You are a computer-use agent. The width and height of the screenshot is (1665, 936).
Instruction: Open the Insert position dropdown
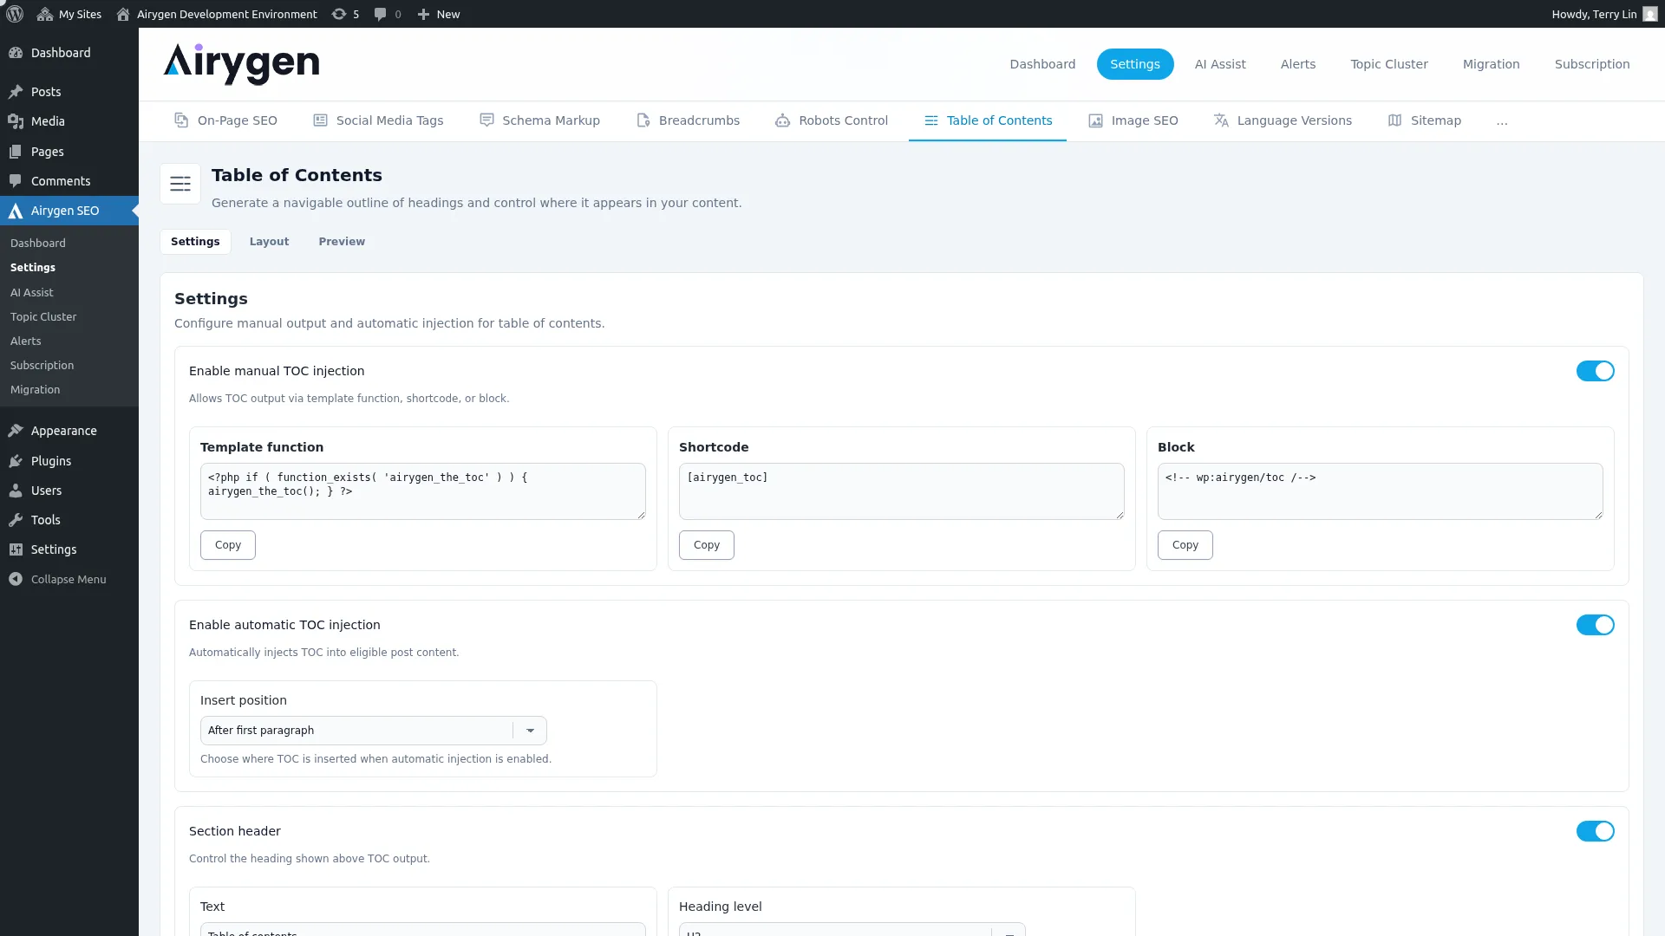(373, 731)
